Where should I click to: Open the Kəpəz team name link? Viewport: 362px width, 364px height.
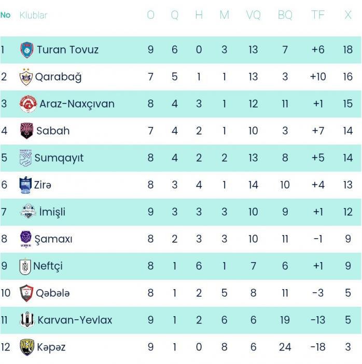pyautogui.click(x=50, y=347)
